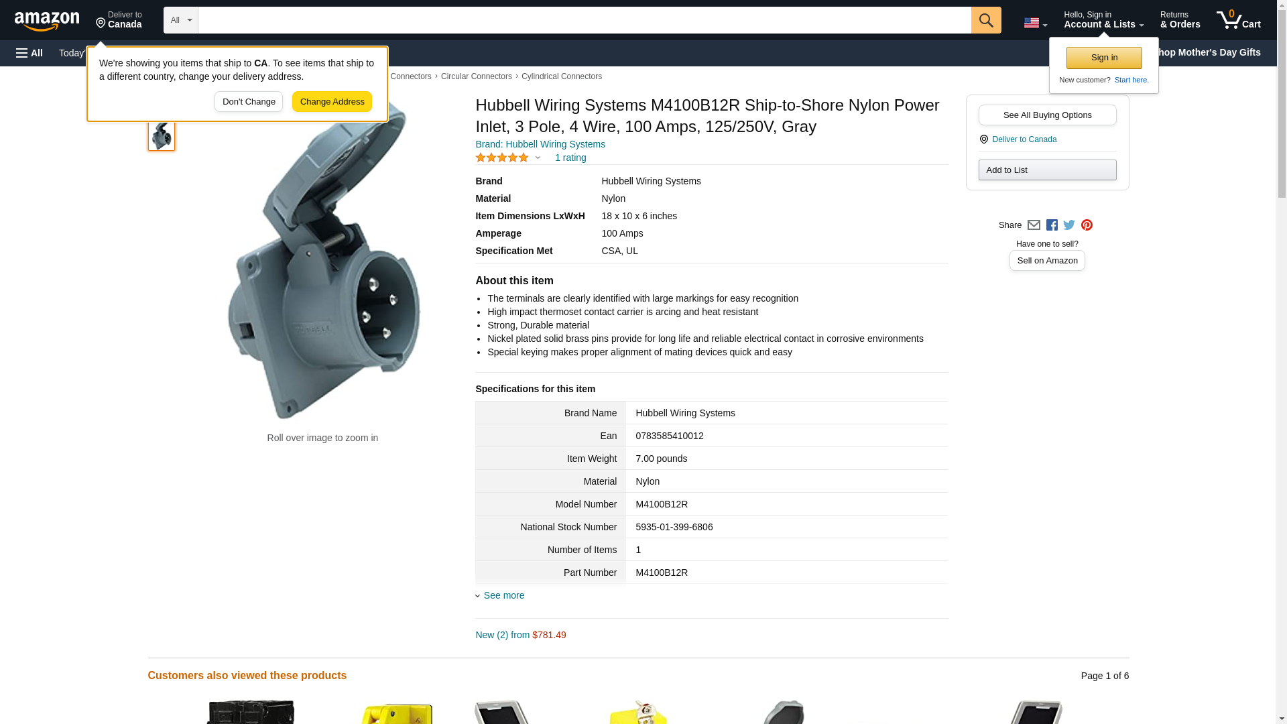The height and width of the screenshot is (724, 1287).
Task: Share via email icon
Action: (1034, 225)
